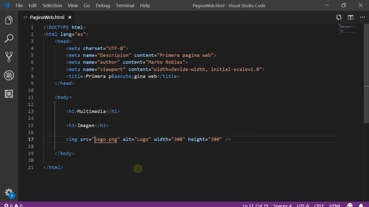Click the opening title tag on line 8
This screenshot has height=207, width=369.
pos(76,76)
